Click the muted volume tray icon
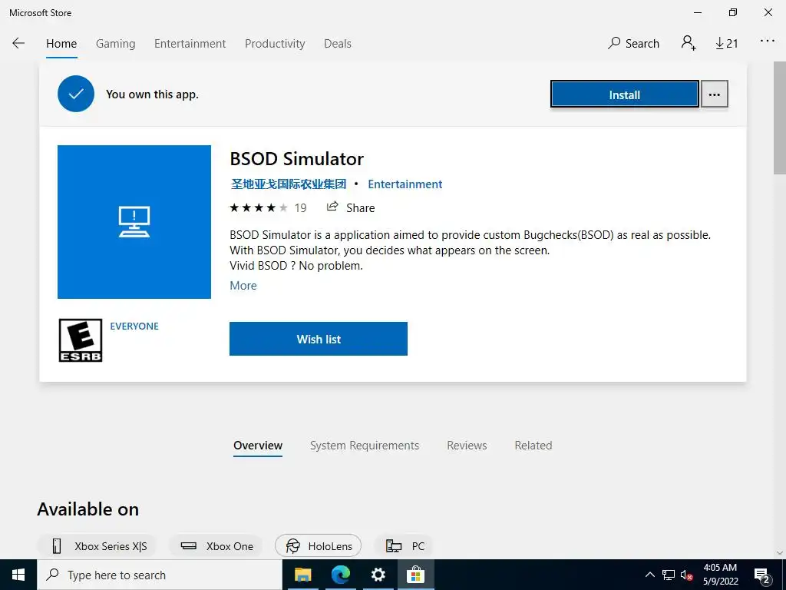 (687, 575)
